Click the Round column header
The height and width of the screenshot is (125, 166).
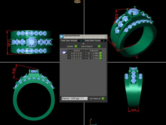pyautogui.click(x=76, y=51)
